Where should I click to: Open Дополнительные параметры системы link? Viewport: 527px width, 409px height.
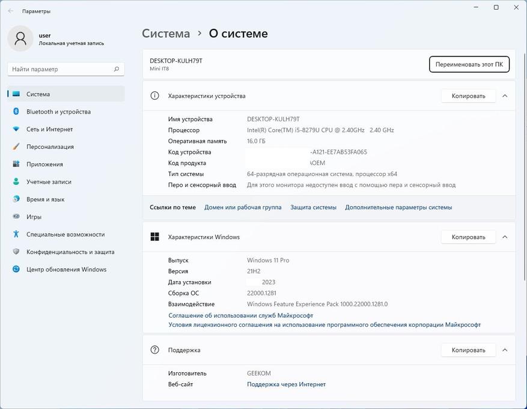pyautogui.click(x=398, y=207)
